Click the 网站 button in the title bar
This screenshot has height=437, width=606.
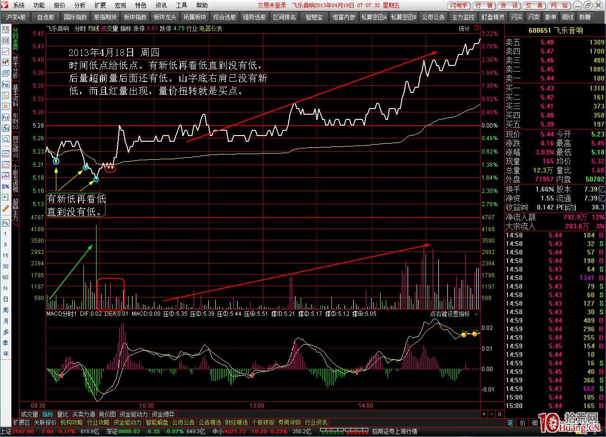tap(560, 5)
